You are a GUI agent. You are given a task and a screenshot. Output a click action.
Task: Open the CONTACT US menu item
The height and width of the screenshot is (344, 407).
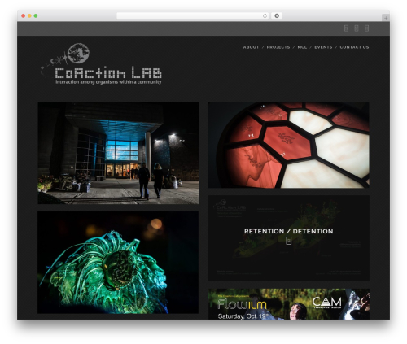(354, 47)
